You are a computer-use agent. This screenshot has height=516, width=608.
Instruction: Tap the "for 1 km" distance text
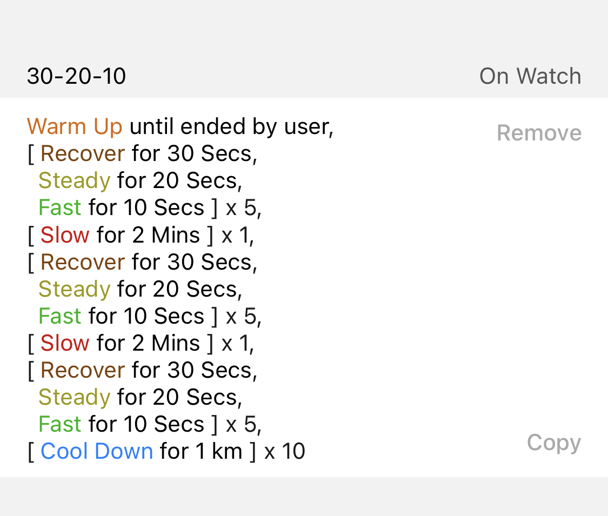[x=201, y=451]
